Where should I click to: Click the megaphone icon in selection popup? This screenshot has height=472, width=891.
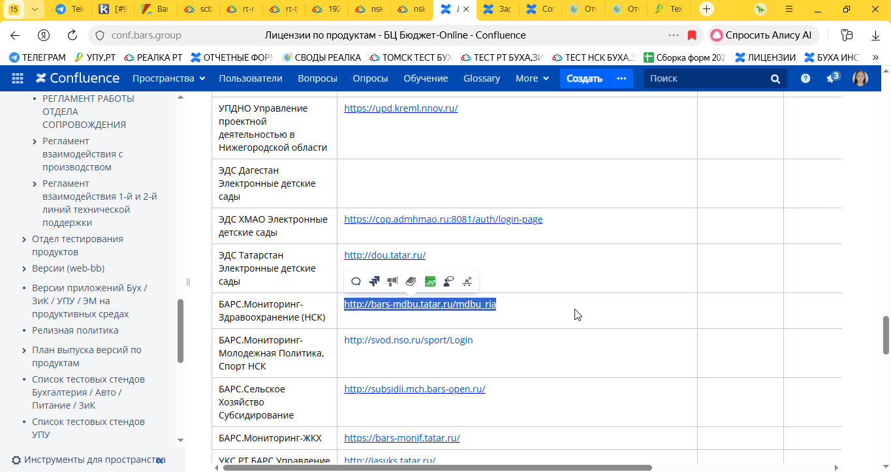tap(392, 281)
